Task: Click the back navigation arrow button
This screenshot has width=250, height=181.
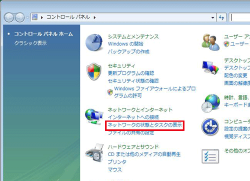Action: pos(9,17)
